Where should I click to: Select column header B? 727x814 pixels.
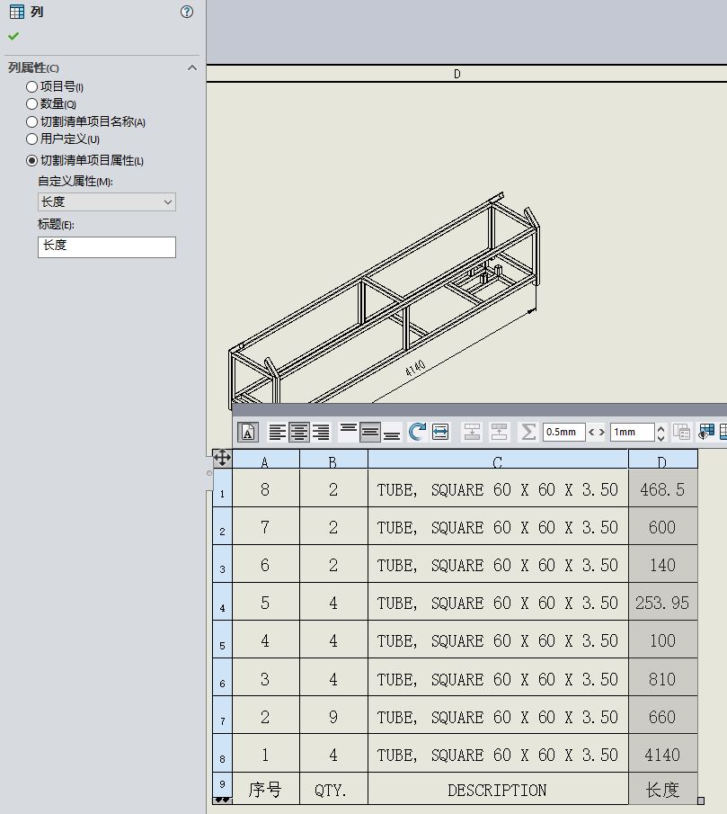(333, 460)
